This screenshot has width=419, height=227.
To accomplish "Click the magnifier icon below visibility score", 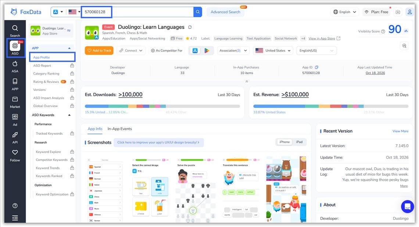I will pyautogui.click(x=404, y=46).
